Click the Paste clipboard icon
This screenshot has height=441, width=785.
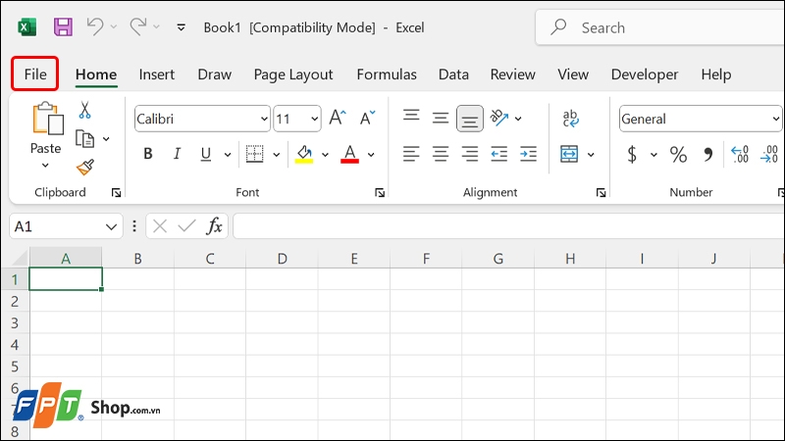[x=47, y=118]
